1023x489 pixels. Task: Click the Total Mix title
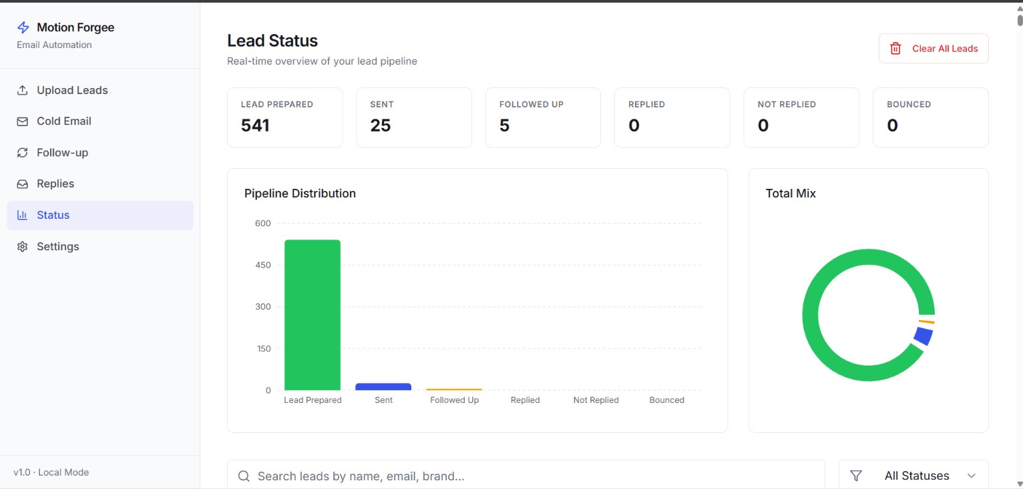[x=791, y=193]
